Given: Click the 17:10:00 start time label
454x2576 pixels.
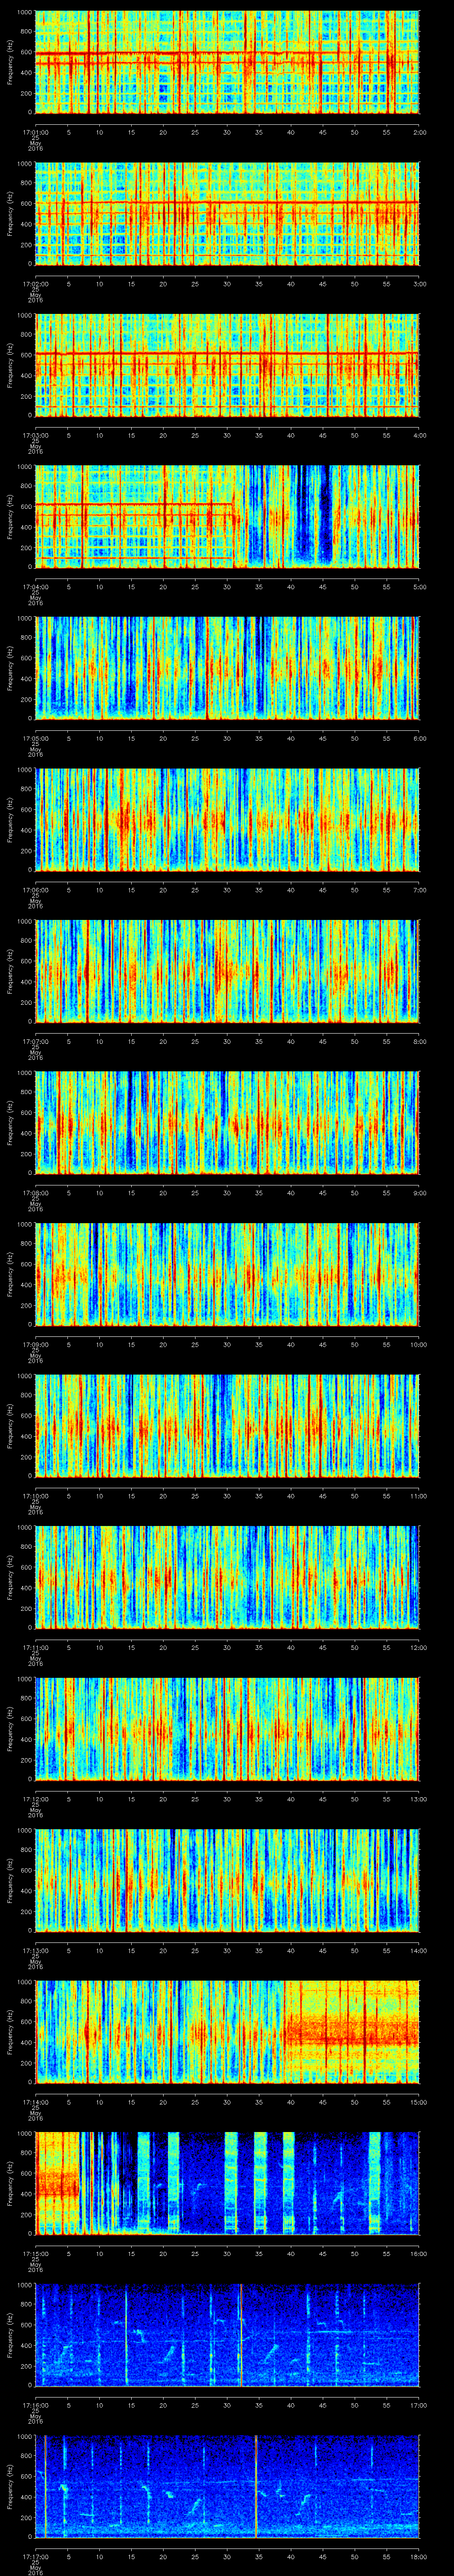Looking at the screenshot, I should 35,1495.
